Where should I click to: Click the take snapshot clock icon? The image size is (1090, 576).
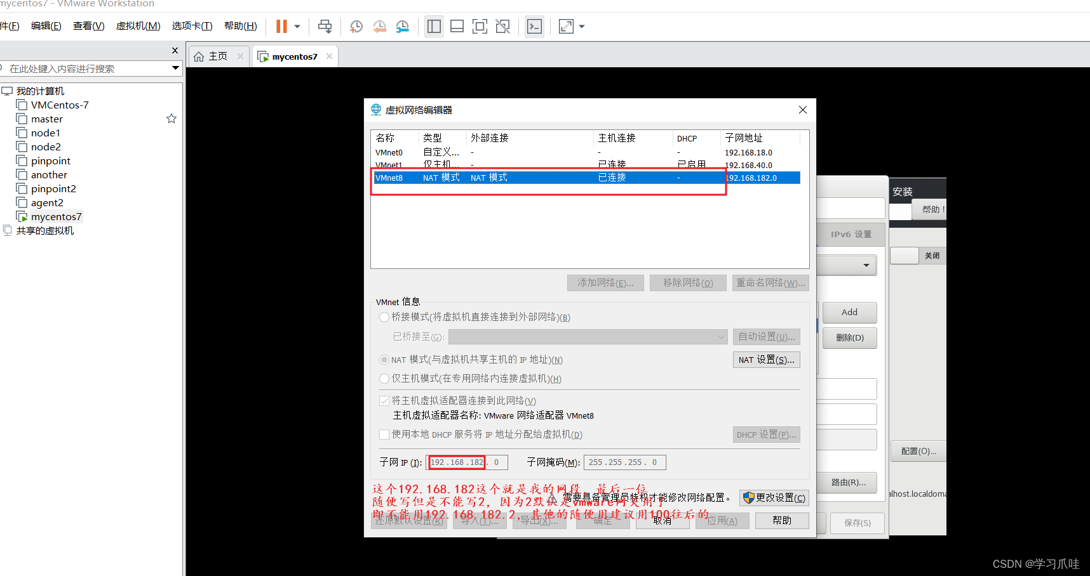(x=356, y=26)
